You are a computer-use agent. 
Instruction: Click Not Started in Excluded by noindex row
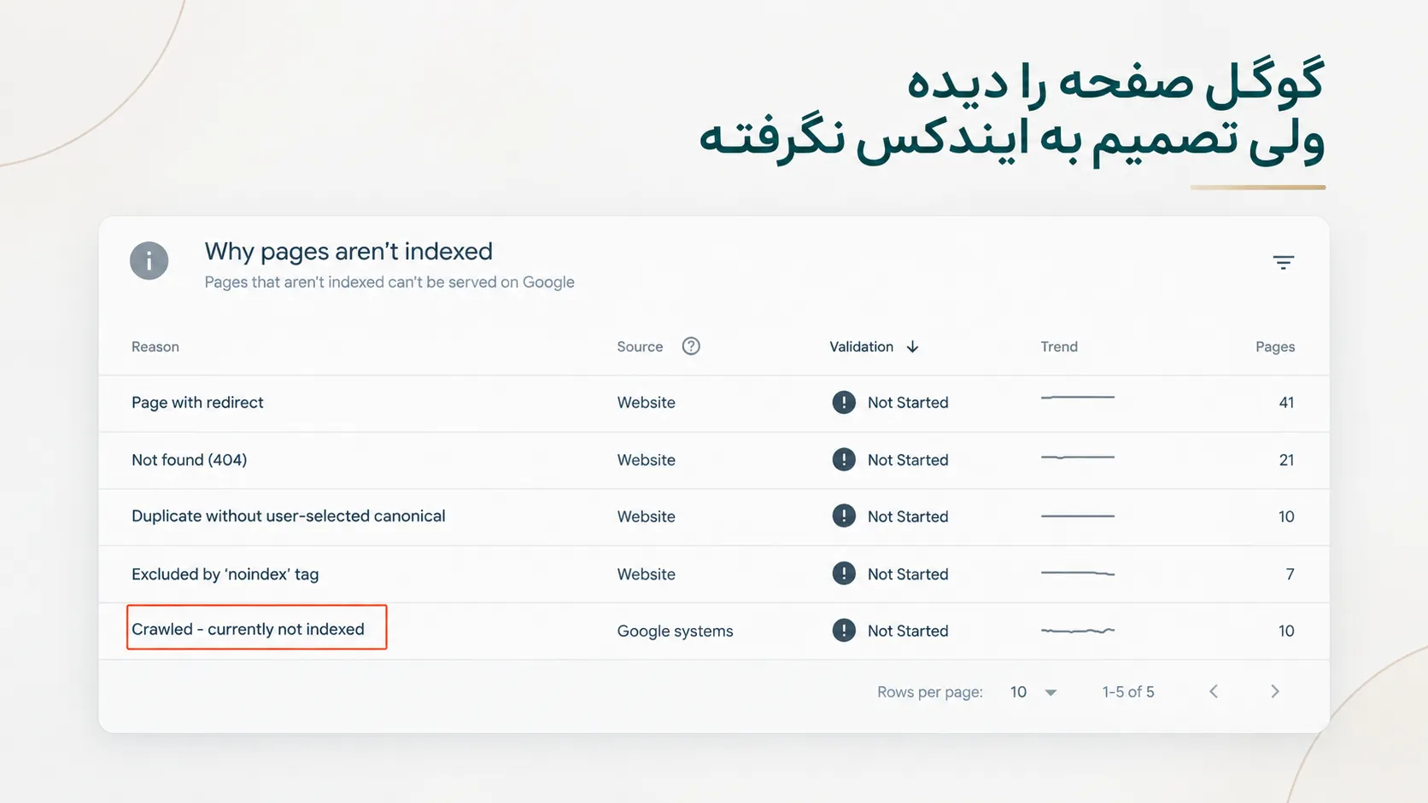908,574
